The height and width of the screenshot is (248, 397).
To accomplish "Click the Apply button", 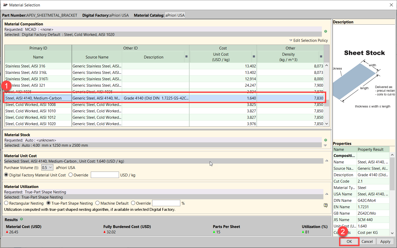I will coord(385,241).
